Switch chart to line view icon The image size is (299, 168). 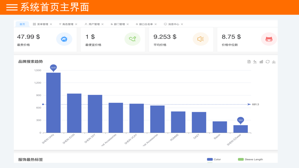pos(255,62)
